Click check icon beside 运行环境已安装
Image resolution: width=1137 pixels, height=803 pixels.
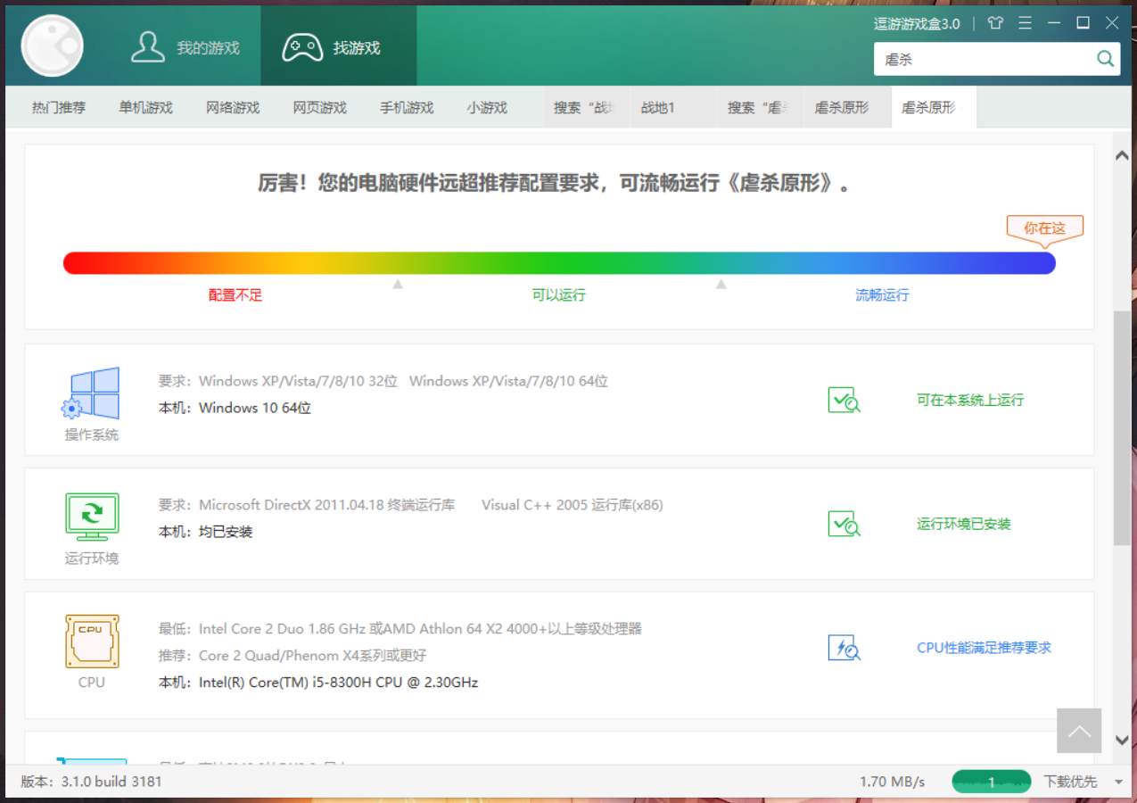(x=844, y=524)
